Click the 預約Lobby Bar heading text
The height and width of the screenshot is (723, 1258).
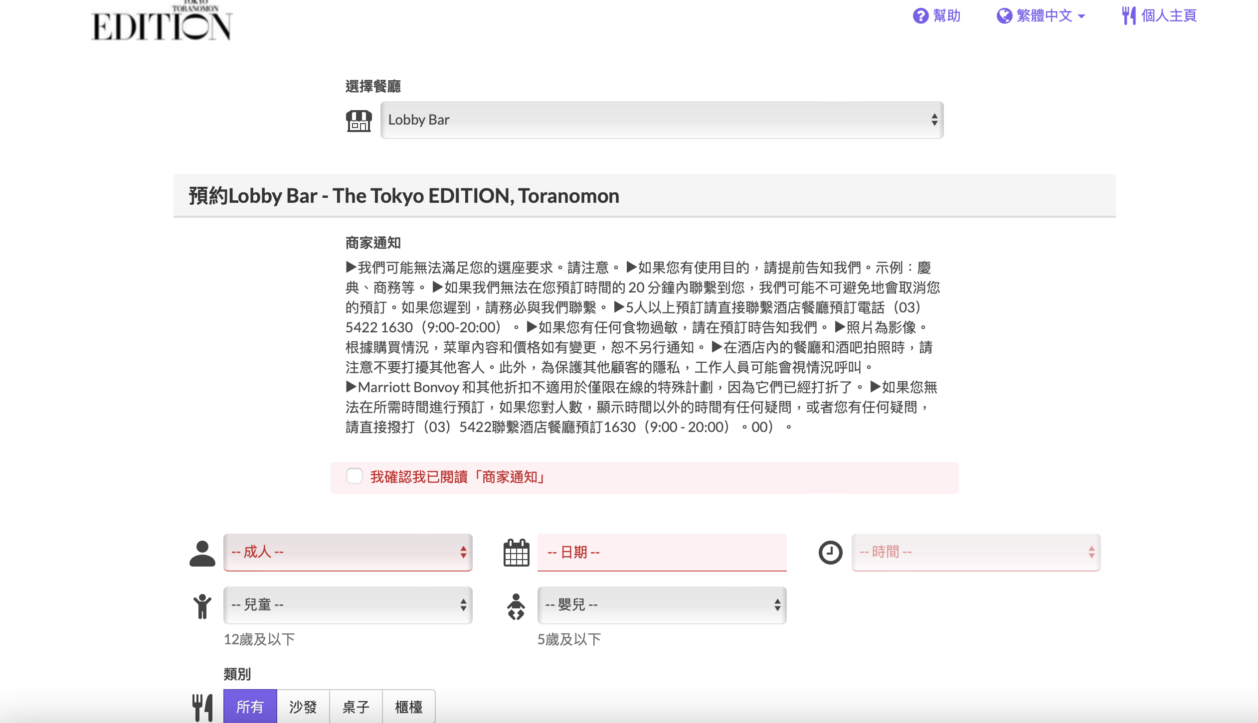404,196
